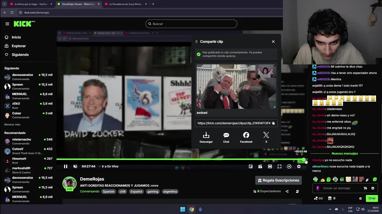This screenshot has width=382, height=214.
Task: Toggle mini player mode
Action: (x=251, y=166)
